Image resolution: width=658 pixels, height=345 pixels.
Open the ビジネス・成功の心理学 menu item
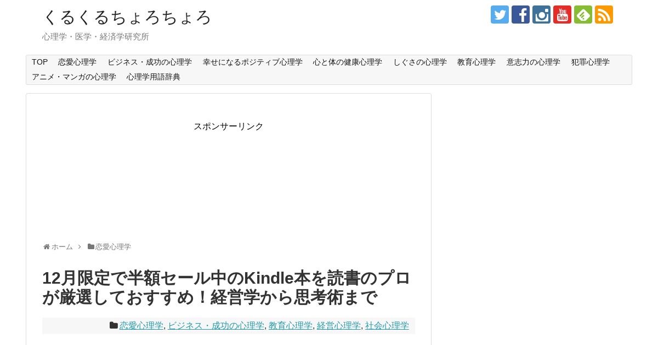pos(150,62)
